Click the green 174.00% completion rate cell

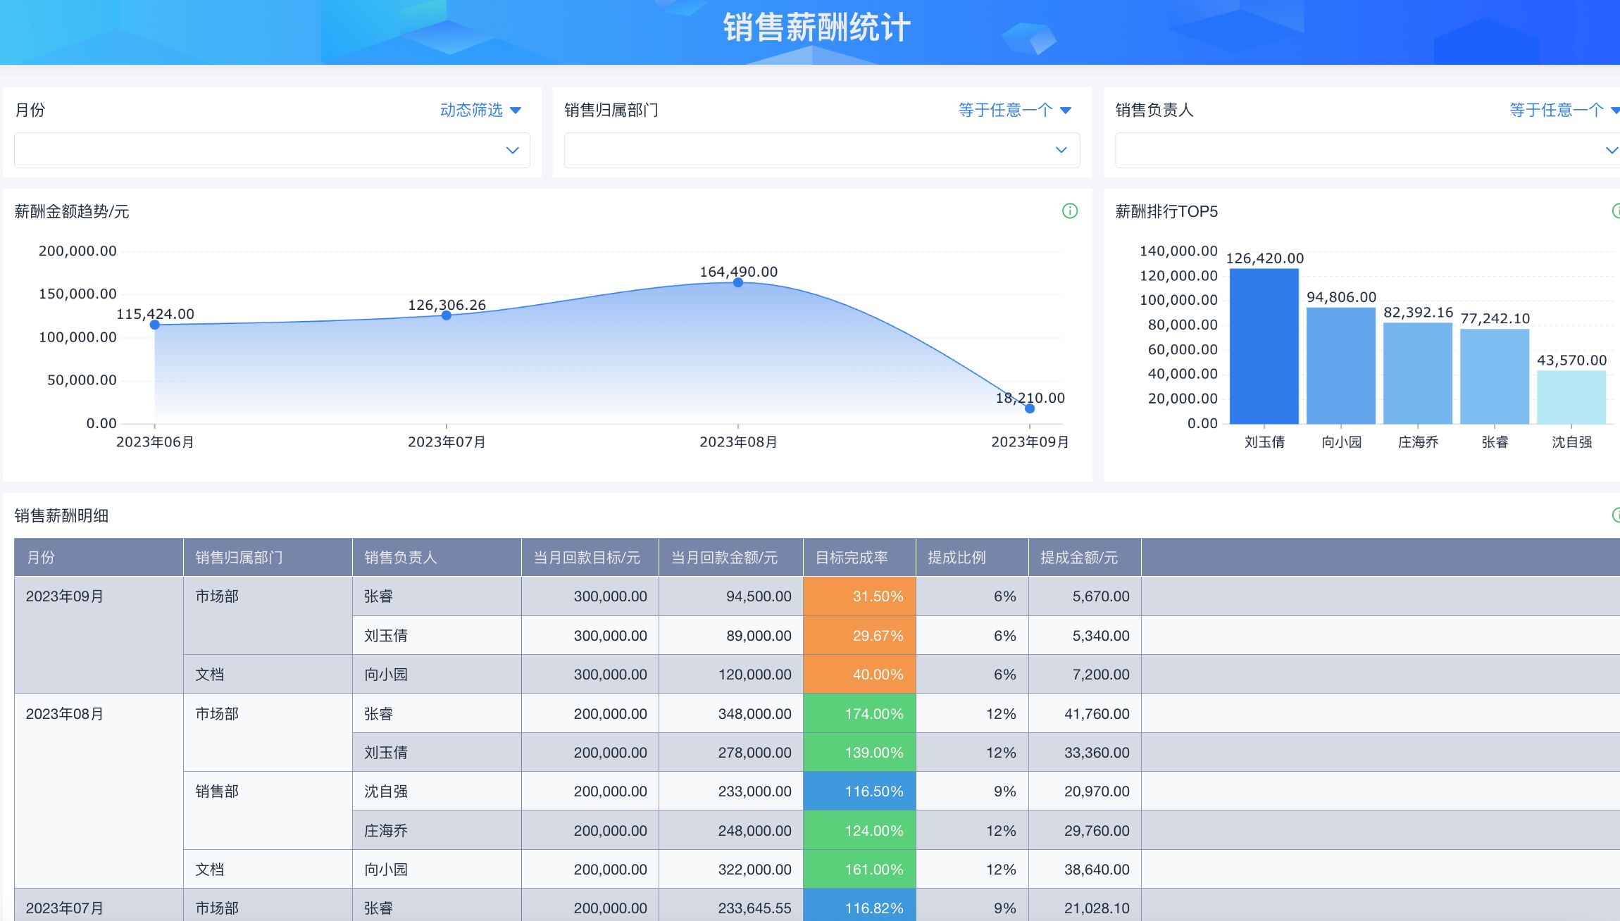(x=859, y=713)
